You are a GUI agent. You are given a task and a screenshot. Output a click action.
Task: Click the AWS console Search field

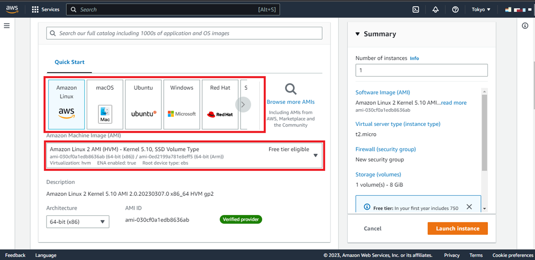point(173,10)
